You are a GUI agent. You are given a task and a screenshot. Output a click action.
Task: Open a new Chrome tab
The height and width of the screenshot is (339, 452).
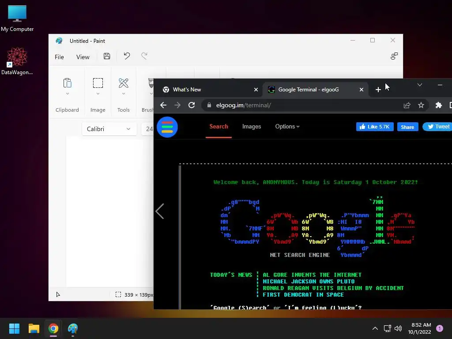click(x=378, y=90)
